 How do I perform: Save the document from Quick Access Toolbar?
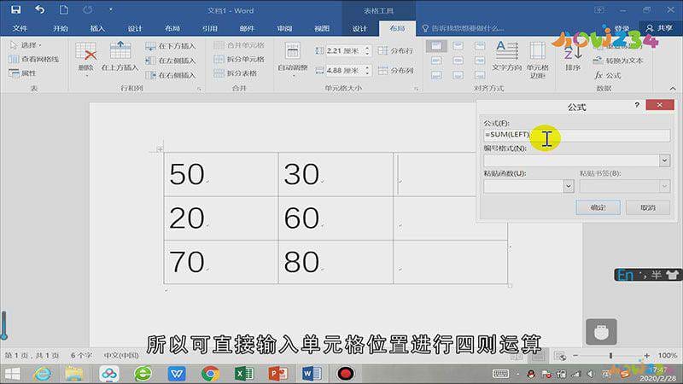tap(16, 9)
